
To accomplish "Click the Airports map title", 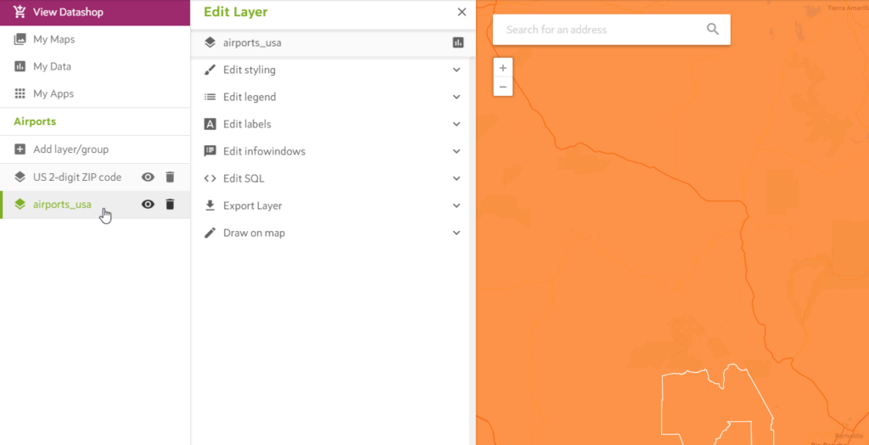I will click(35, 121).
